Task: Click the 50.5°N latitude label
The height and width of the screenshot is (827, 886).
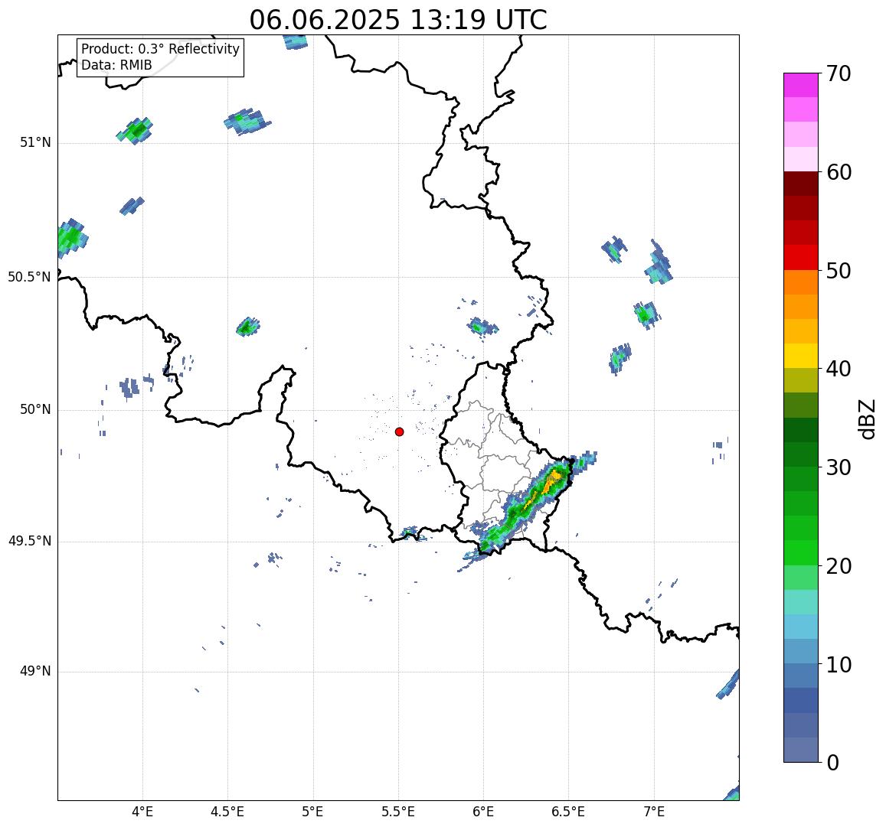Action: (29, 277)
